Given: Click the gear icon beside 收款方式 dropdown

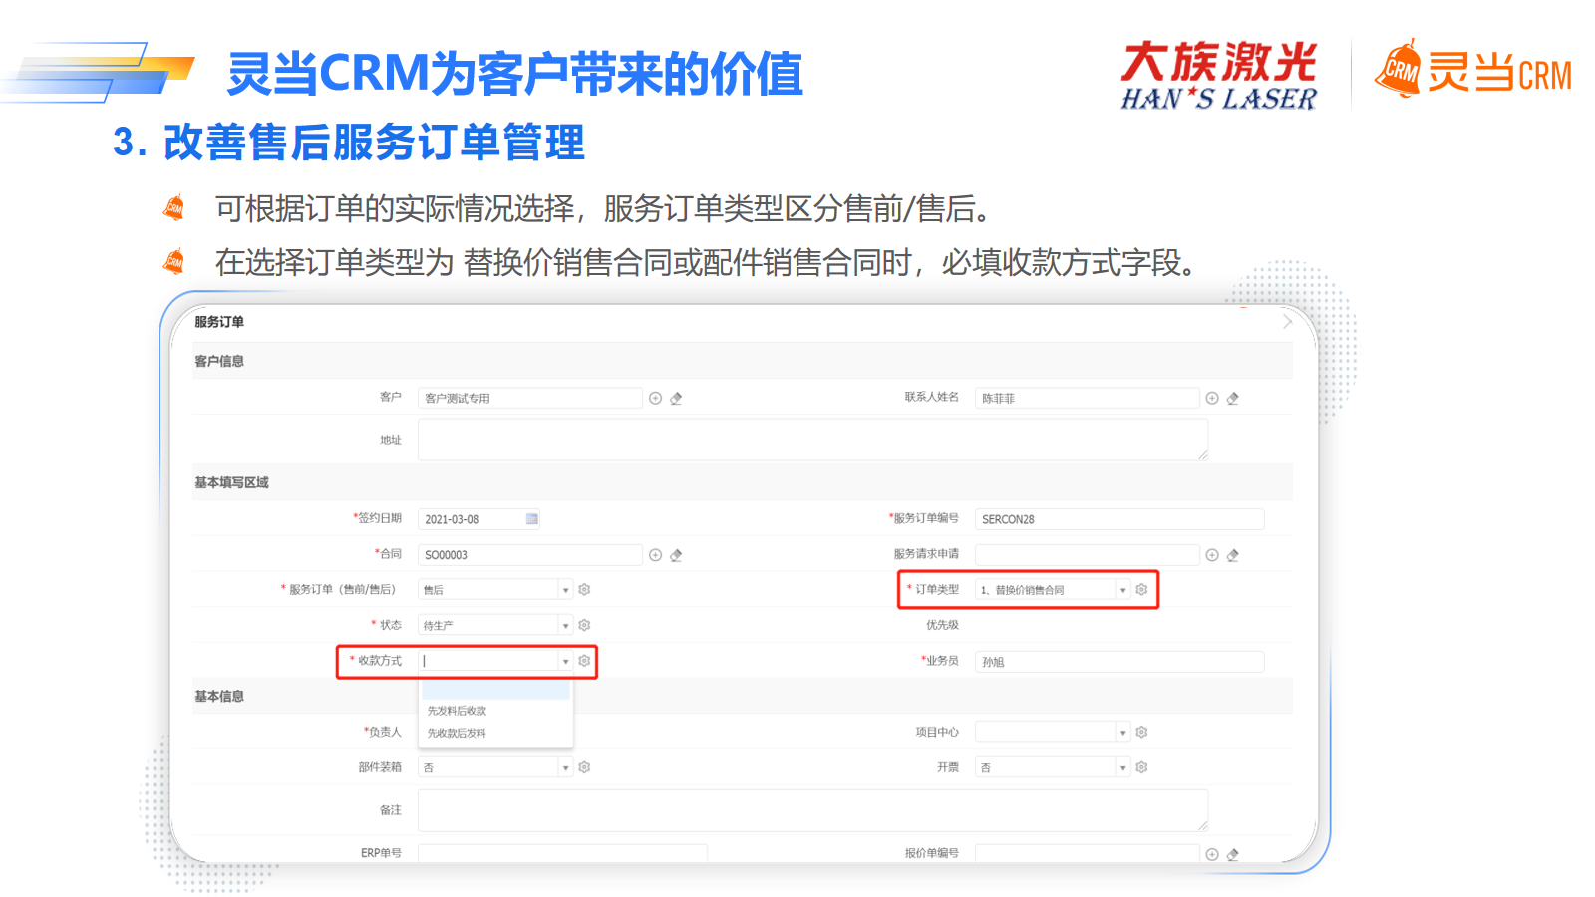Looking at the screenshot, I should point(584,661).
